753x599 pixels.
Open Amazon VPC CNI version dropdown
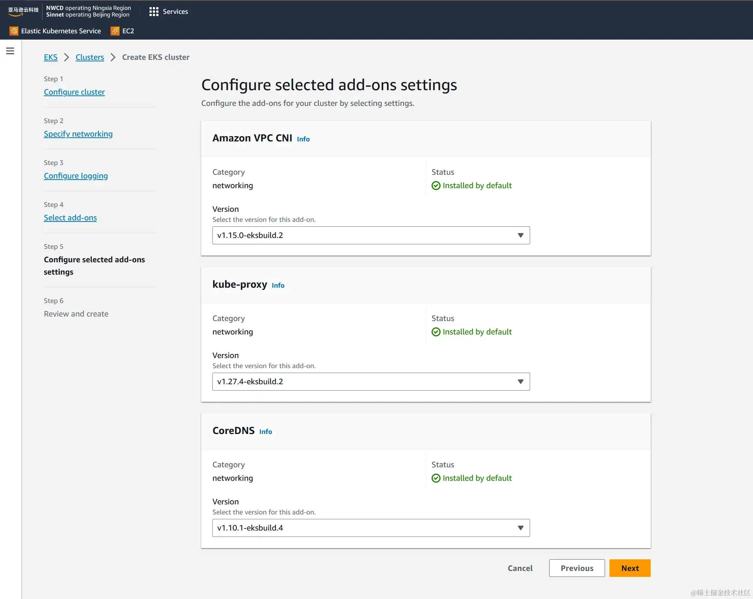pyautogui.click(x=371, y=235)
